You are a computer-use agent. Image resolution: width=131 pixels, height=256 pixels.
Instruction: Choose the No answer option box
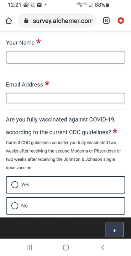(x=65, y=206)
